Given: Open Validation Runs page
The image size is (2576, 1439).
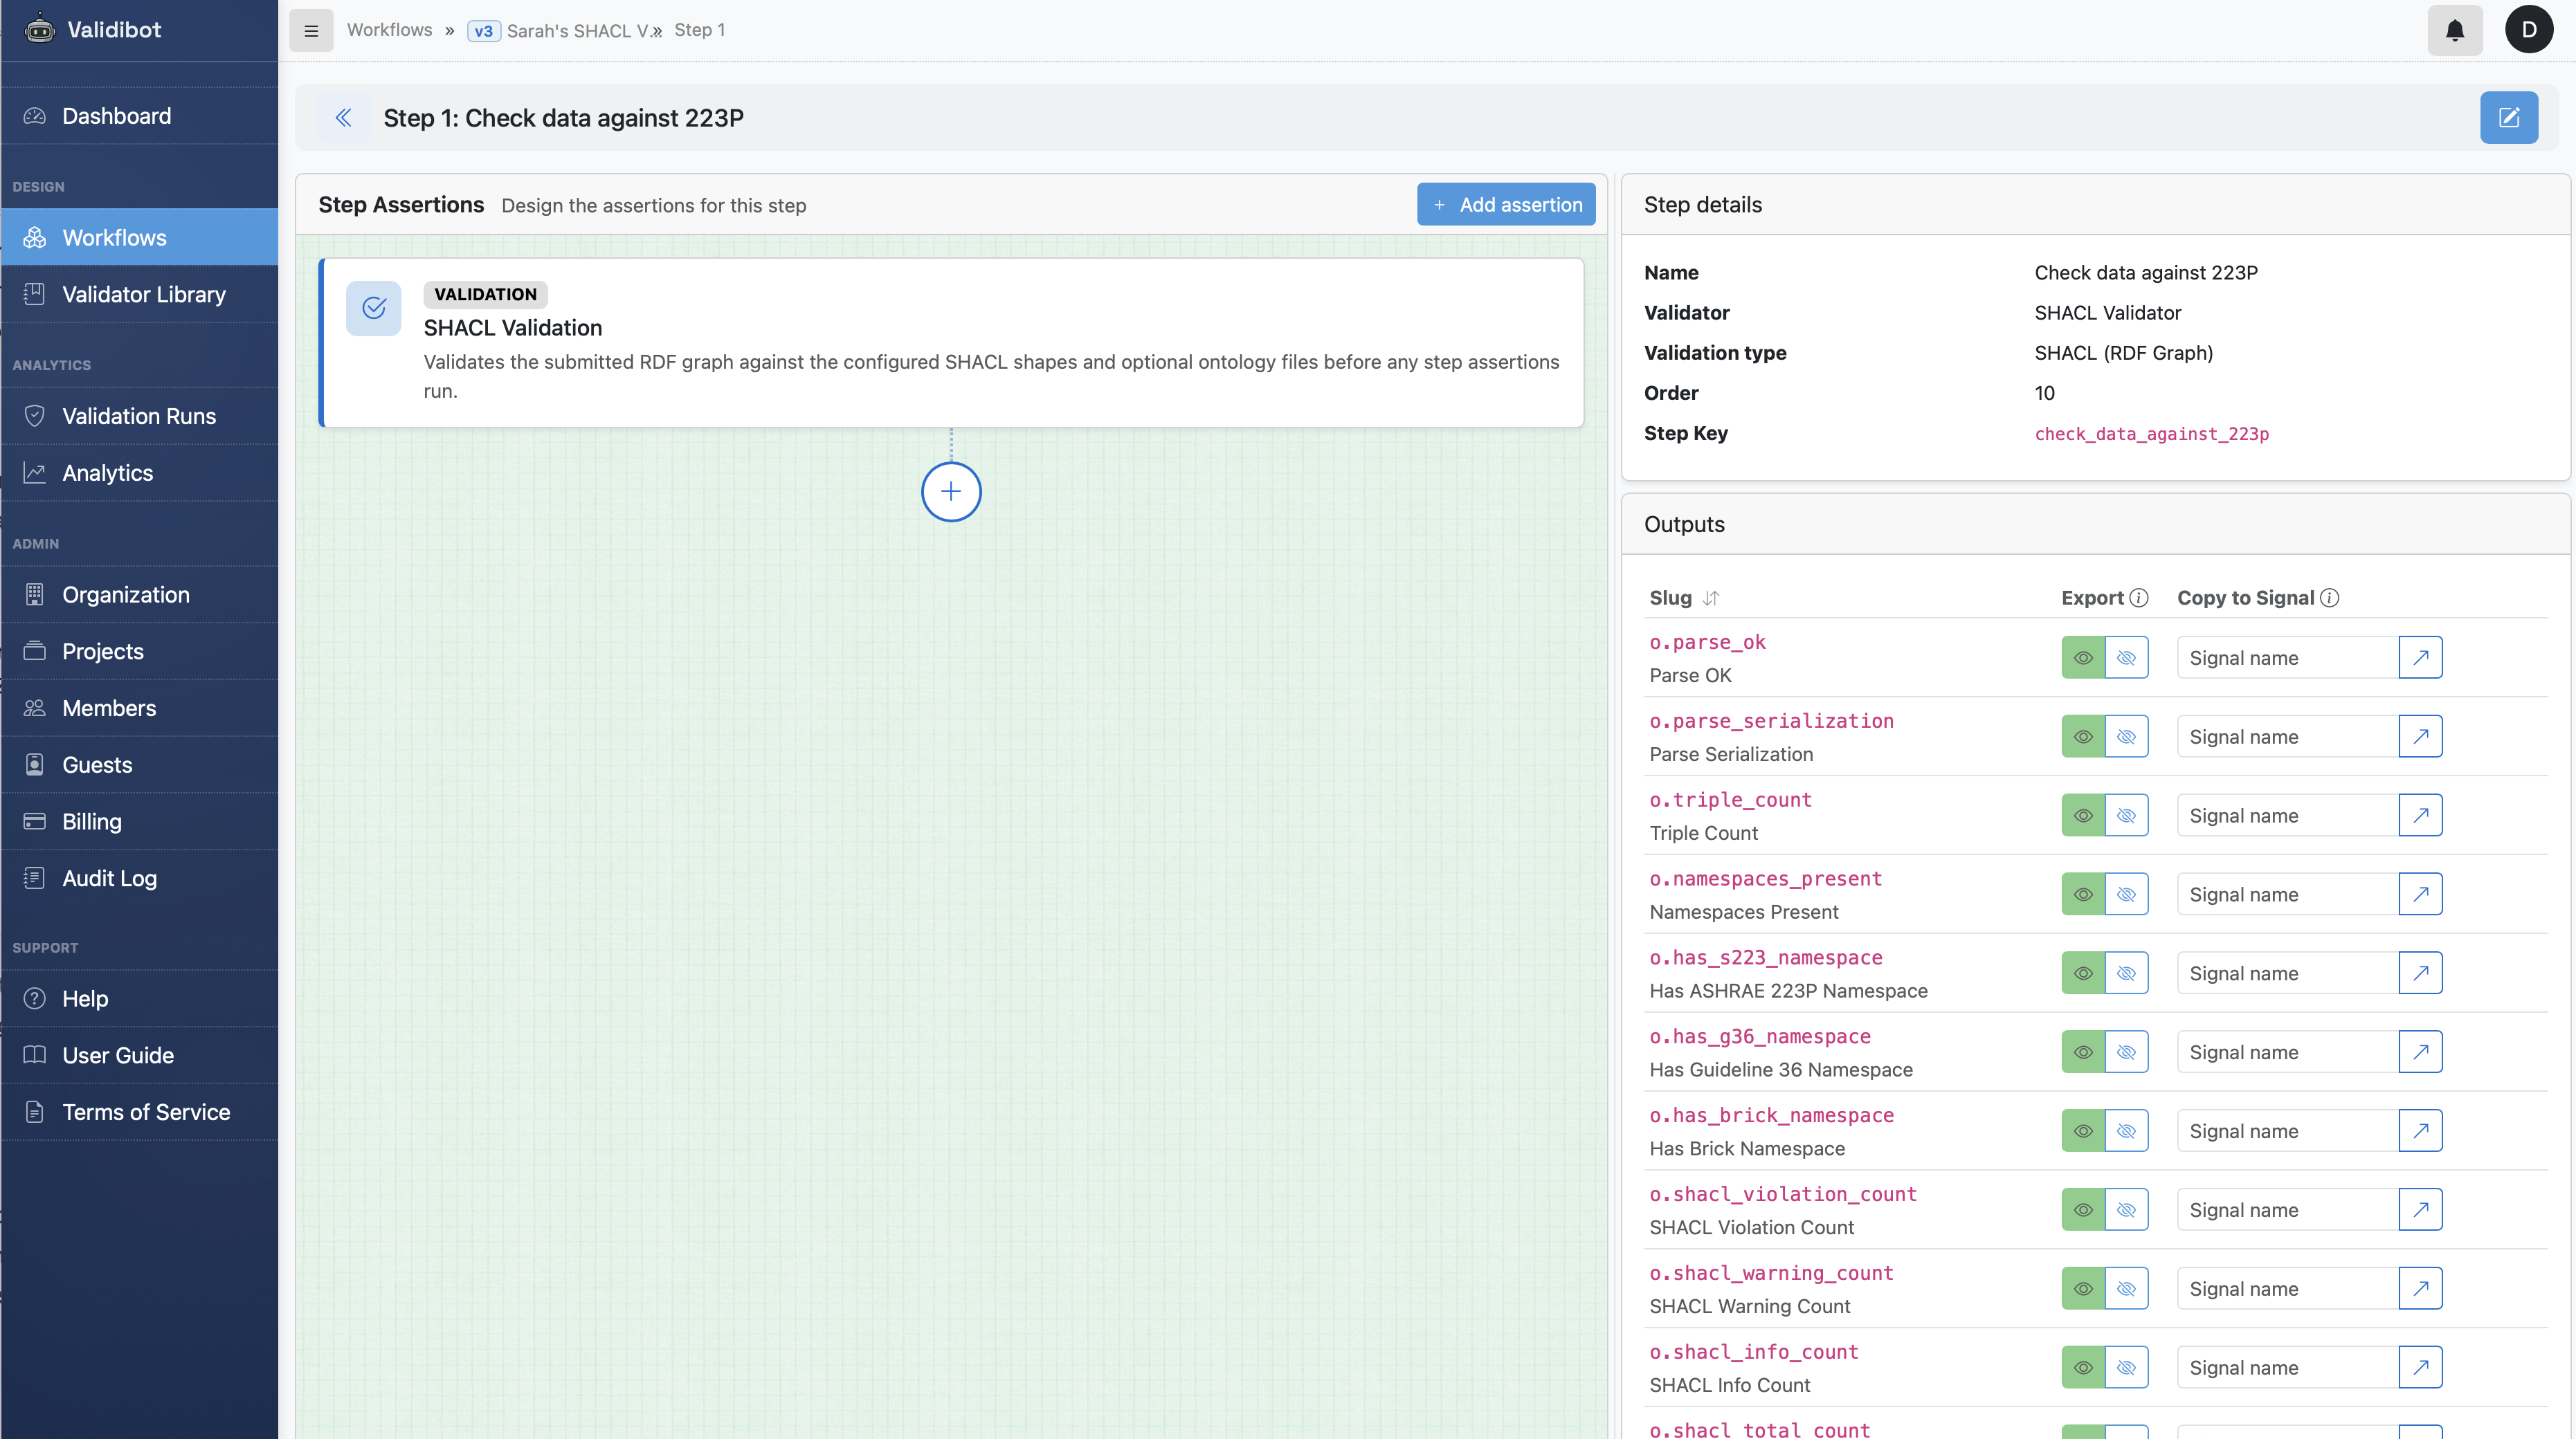Looking at the screenshot, I should pos(139,416).
